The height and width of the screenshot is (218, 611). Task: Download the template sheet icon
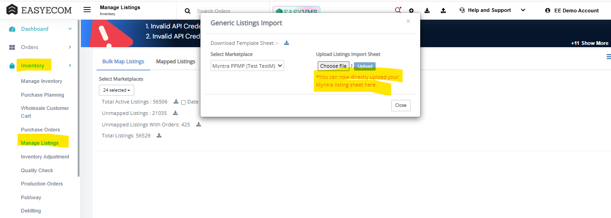click(x=286, y=43)
